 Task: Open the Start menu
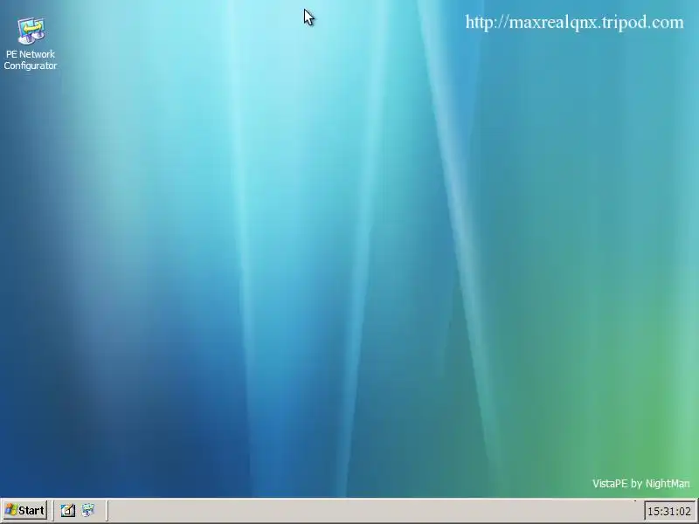(x=24, y=510)
